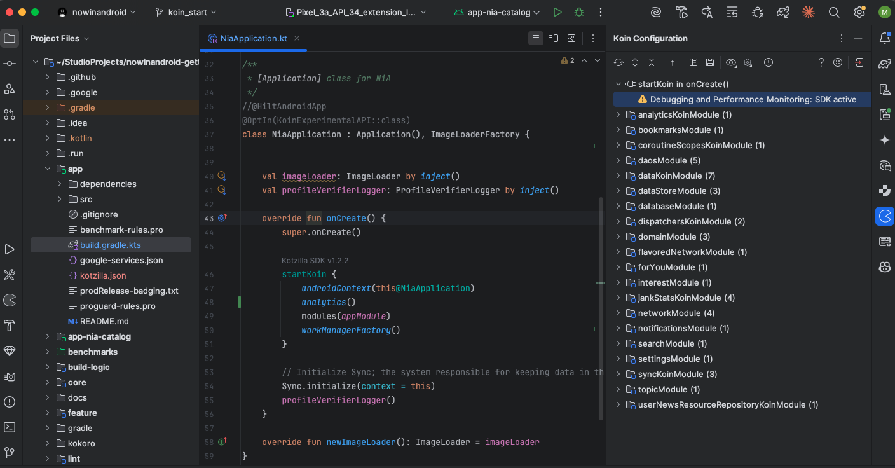Select the NiaApplication.kt editor tab
Viewport: 895px width, 468px height.
tap(253, 38)
